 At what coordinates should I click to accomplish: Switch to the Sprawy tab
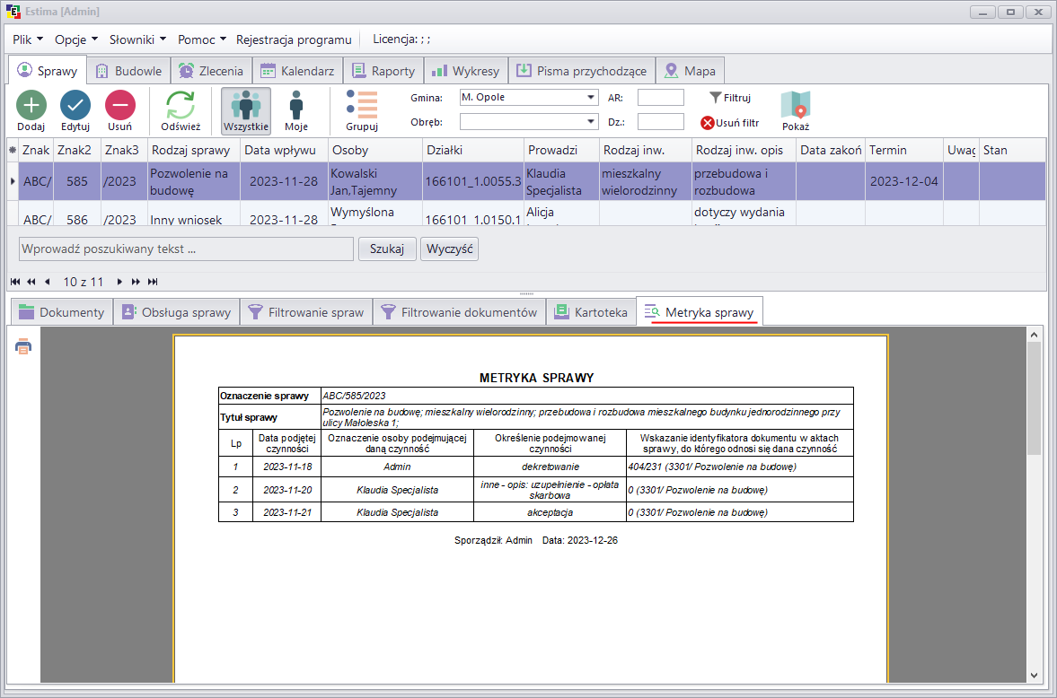pos(48,71)
